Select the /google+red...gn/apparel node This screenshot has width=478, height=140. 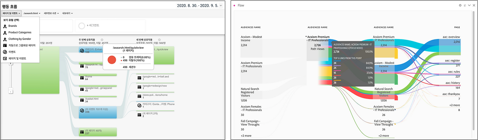(x=98, y=89)
